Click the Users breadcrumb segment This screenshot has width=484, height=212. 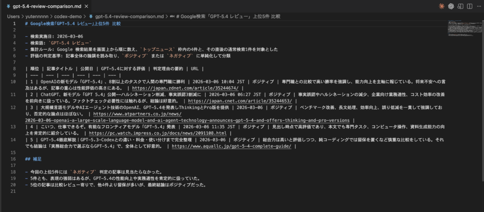[x=13, y=16]
